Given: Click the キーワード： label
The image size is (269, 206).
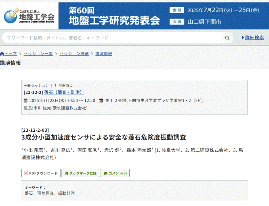Looking at the screenshot, I should 35,188.
